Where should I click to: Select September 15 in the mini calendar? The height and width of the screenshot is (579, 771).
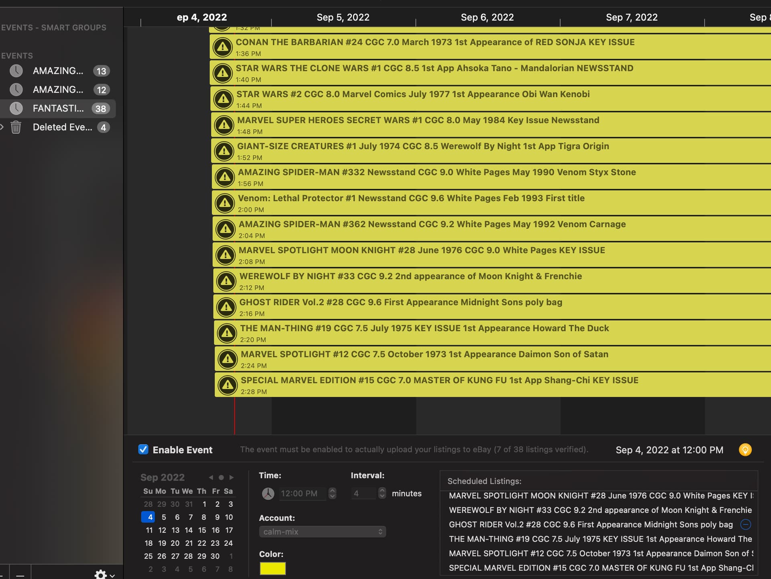[x=202, y=530]
